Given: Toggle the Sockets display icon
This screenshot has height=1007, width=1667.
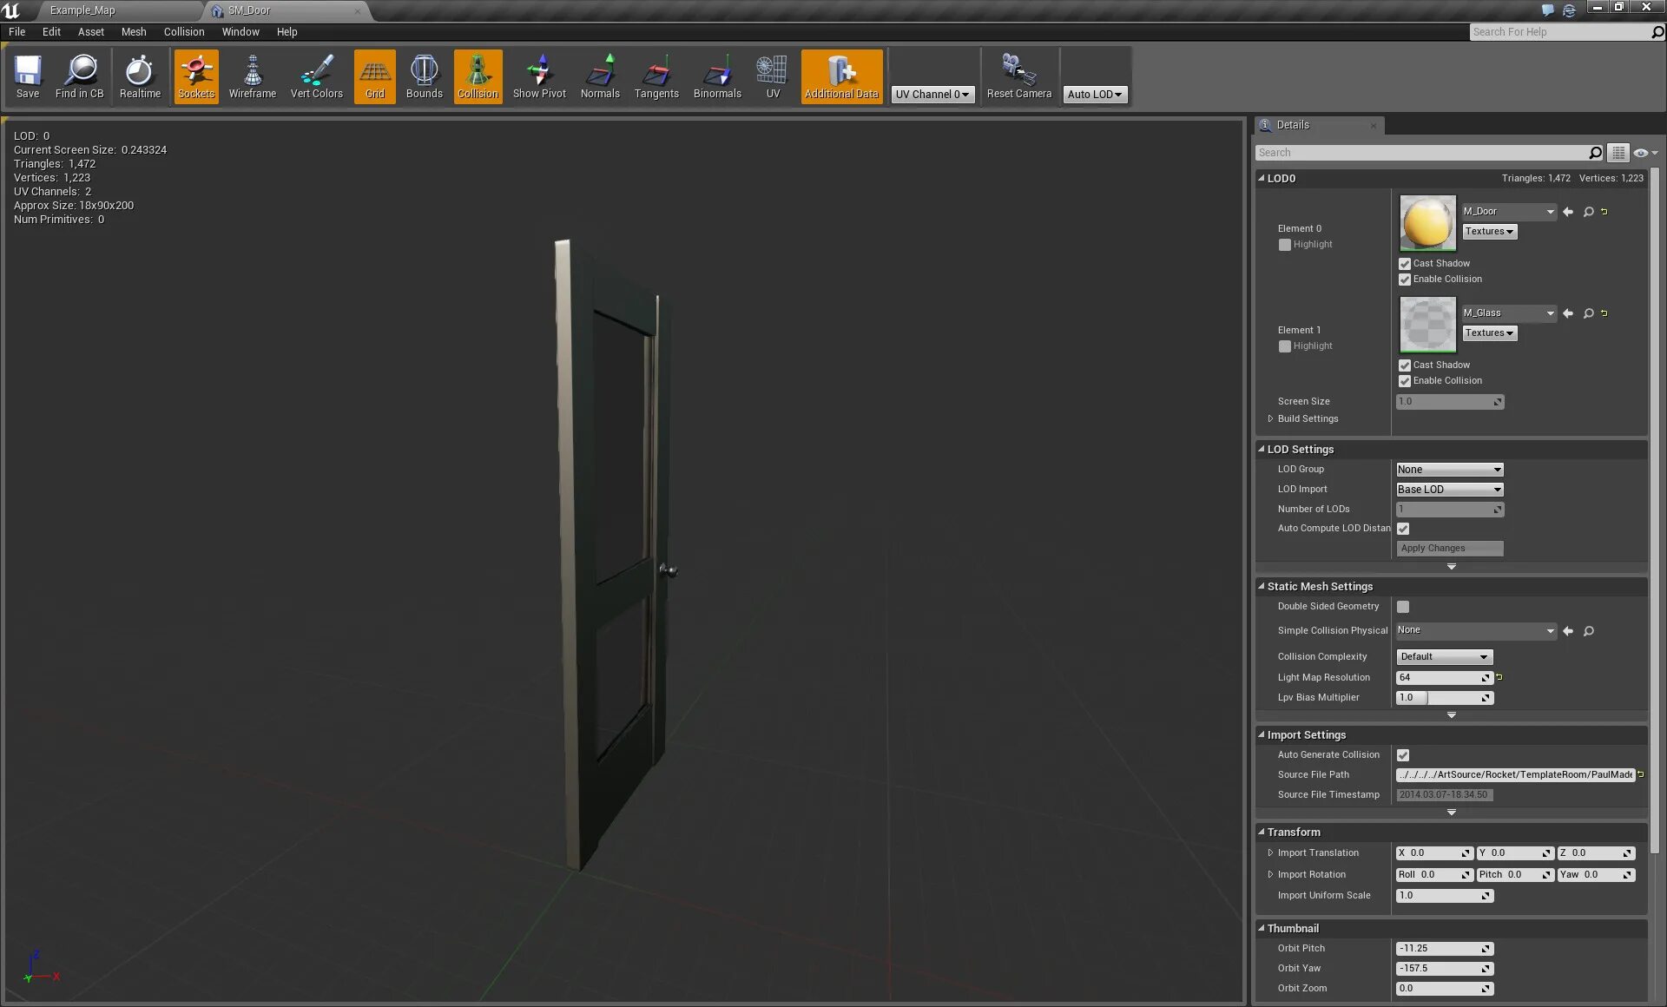Looking at the screenshot, I should (196, 76).
